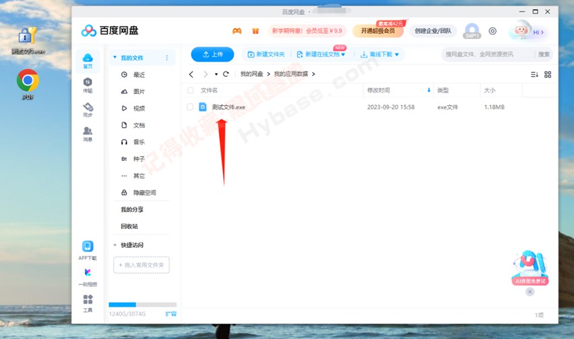Open the settings hexagon icon in header
This screenshot has height=339, width=574.
coord(493,31)
